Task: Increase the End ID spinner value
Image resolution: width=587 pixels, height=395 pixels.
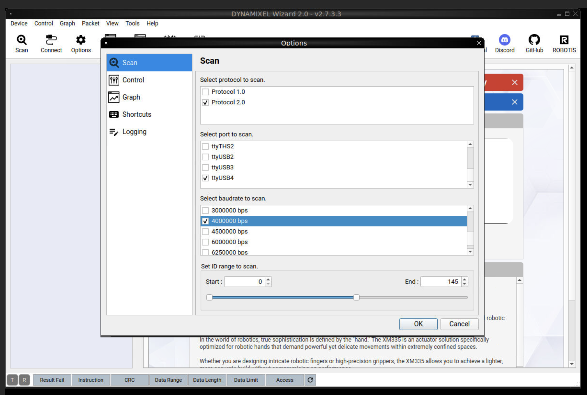Action: [x=464, y=279]
